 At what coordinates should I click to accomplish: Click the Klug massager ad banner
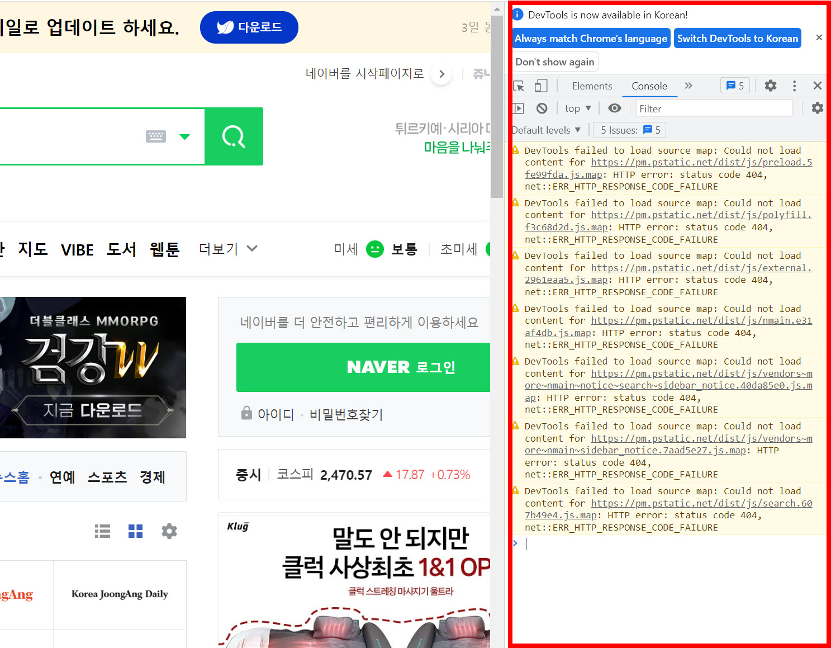tap(354, 581)
